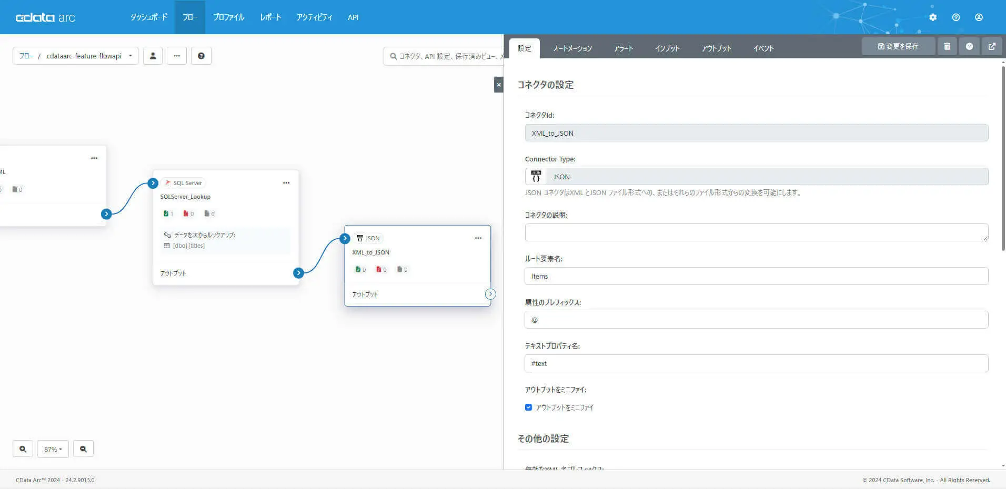1006x489 pixels.
Task: Delete the connector using the trash icon
Action: point(947,46)
